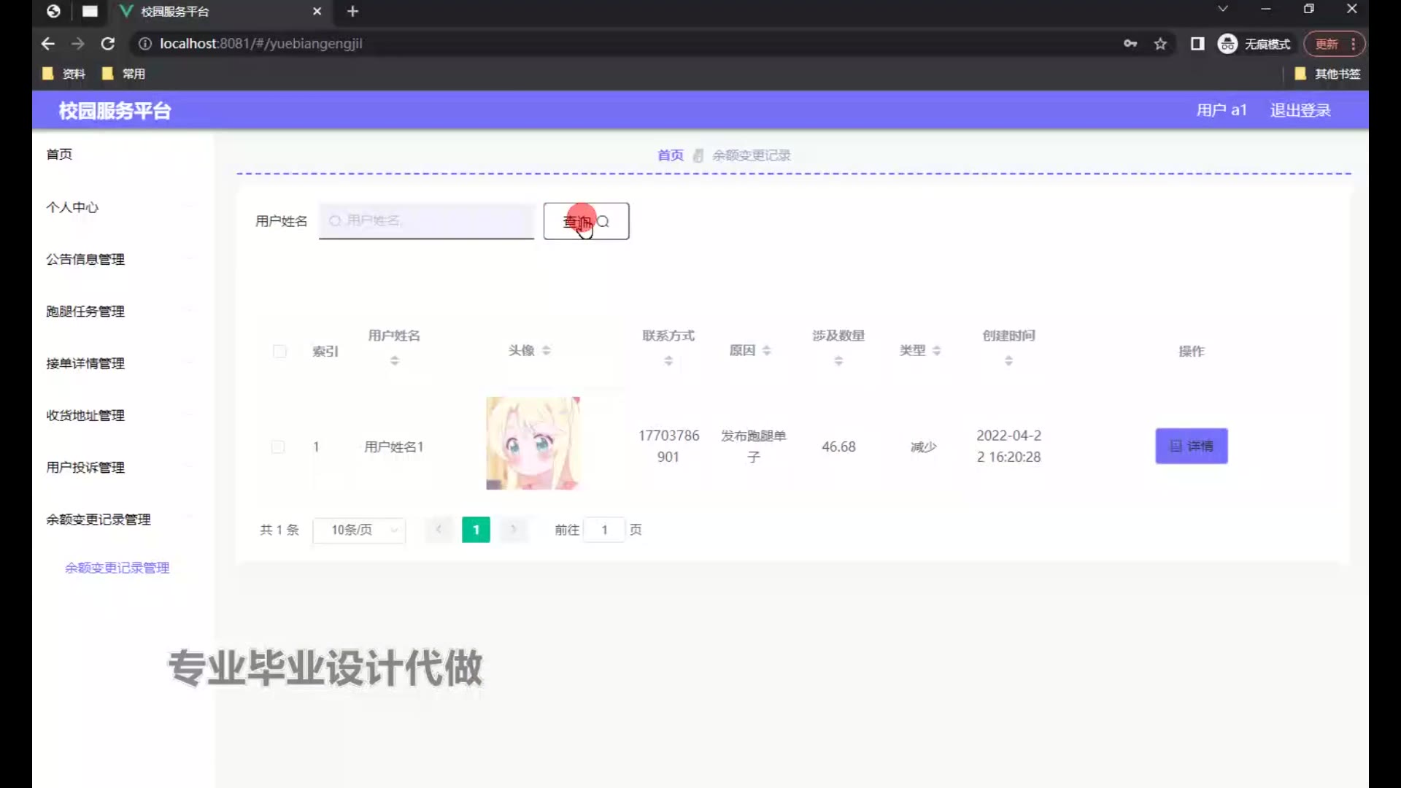The width and height of the screenshot is (1401, 788).
Task: Bookmark this page with the star icon
Action: 1160,44
